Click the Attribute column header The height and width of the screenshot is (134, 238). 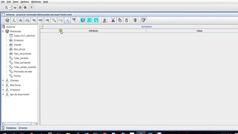[93, 31]
